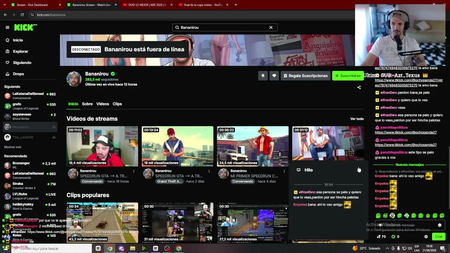Click the Kick logo
Screen dimensions: 450x253
26,27
